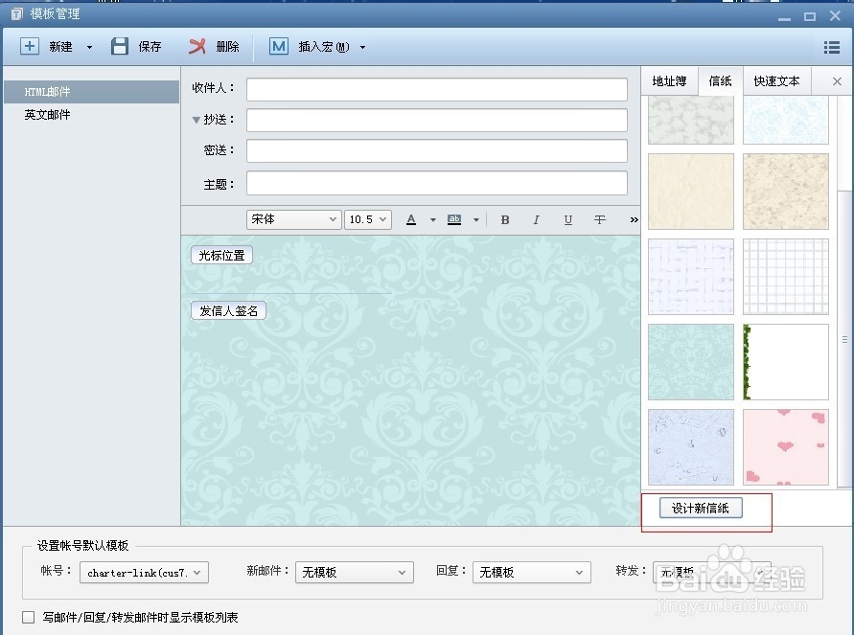Collapse the 抄送 field arrow
Viewport: 854px width, 635px height.
(x=196, y=120)
